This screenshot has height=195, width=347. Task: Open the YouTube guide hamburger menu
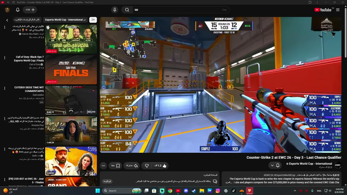coord(338,10)
